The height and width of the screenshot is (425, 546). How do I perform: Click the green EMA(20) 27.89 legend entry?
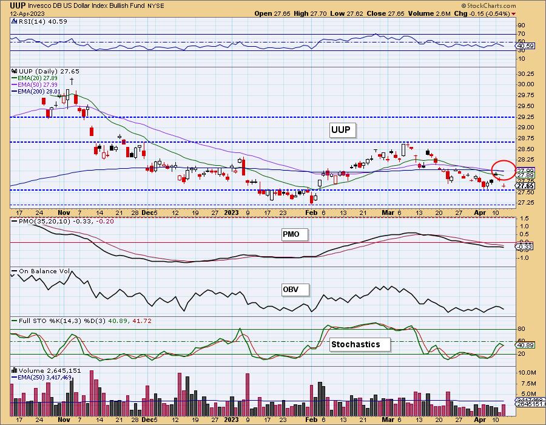[x=35, y=78]
